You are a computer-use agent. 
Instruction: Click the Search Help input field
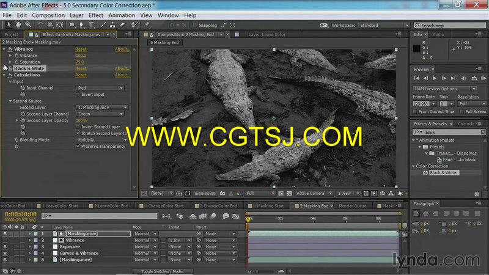[449, 25]
